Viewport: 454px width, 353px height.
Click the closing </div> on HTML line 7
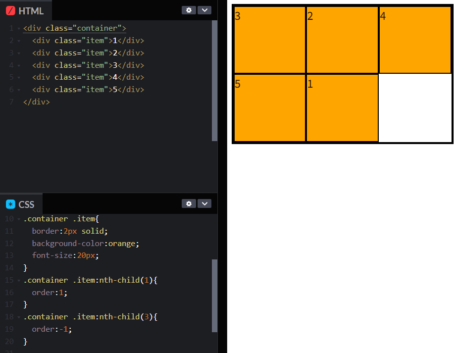coord(37,102)
